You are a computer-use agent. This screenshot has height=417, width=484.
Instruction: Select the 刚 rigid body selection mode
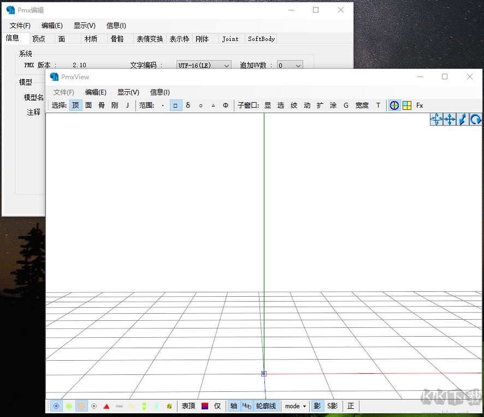114,105
